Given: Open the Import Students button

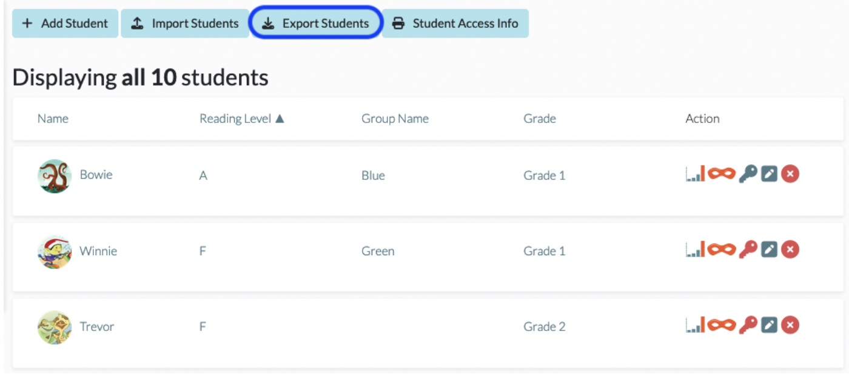Looking at the screenshot, I should [x=185, y=24].
